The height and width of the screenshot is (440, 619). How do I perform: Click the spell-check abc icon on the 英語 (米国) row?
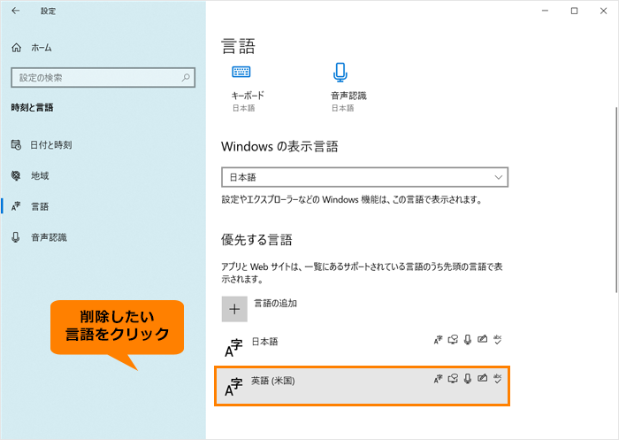[497, 379]
